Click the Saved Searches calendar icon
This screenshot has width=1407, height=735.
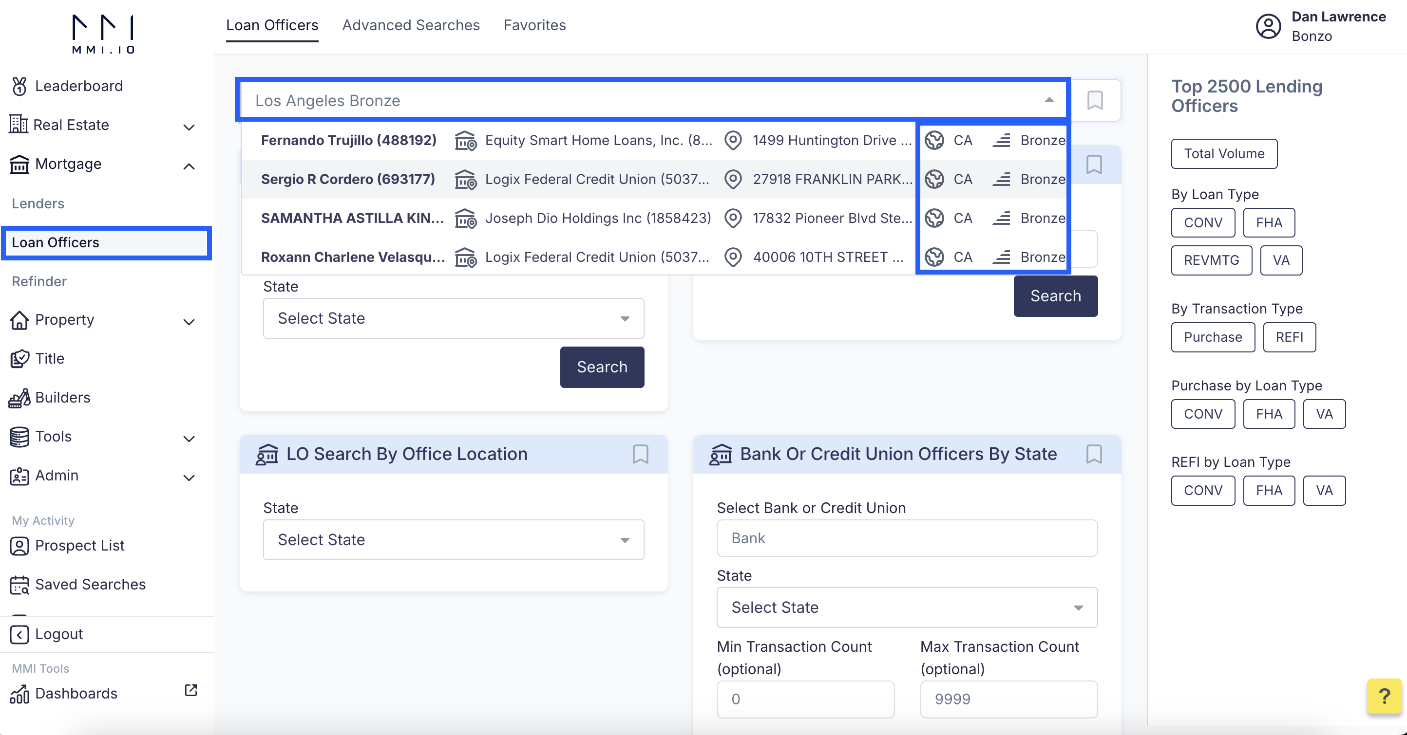tap(19, 585)
